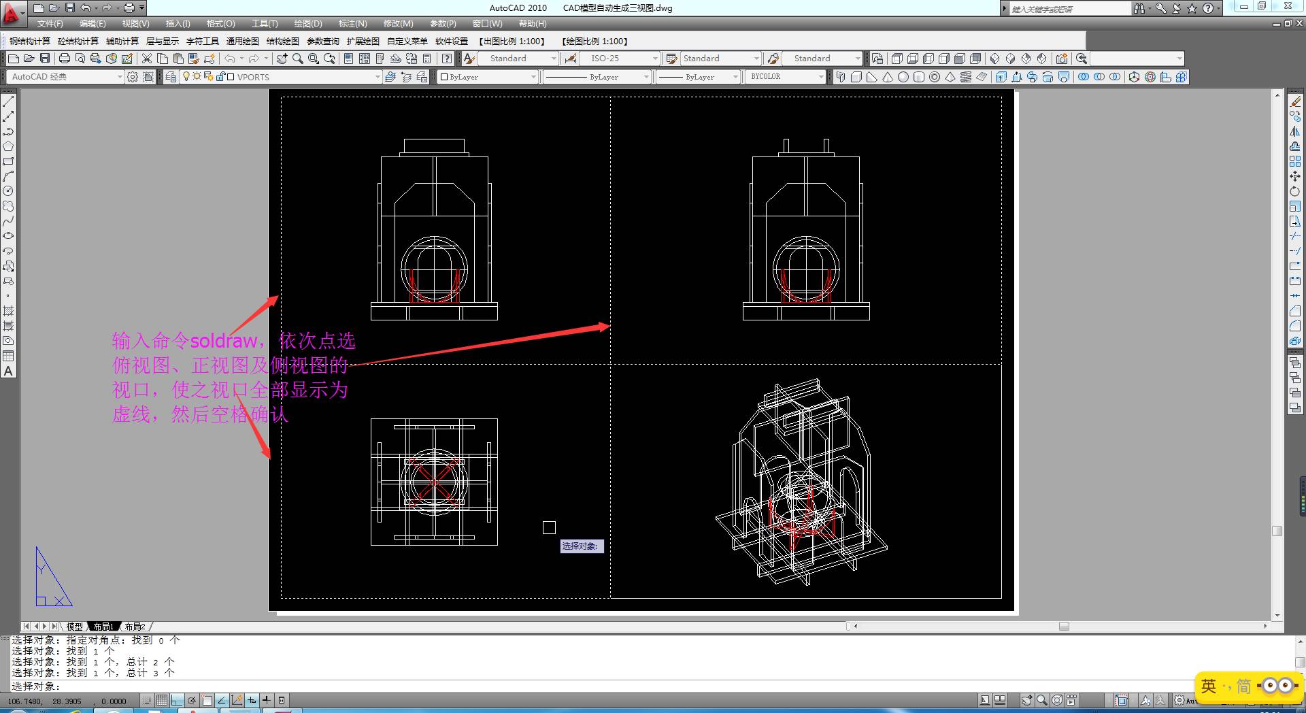
Task: Click the command line input 选择对象
Action: tap(653, 686)
